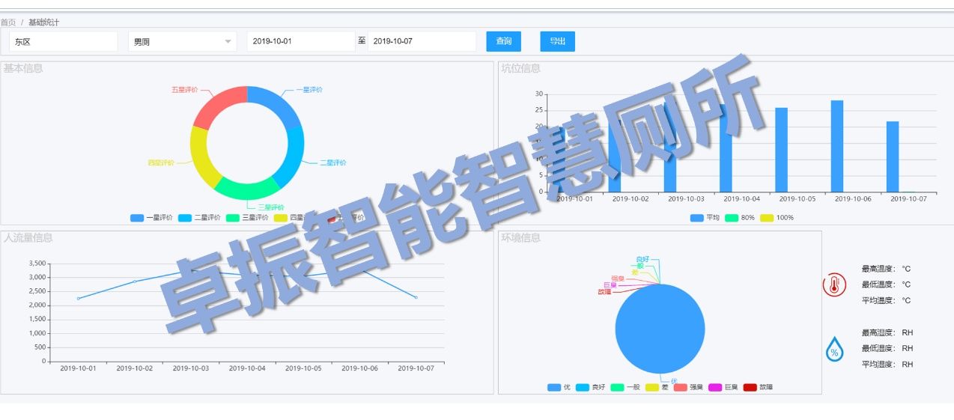Open the end date picker 2019-10-07
This screenshot has width=954, height=420.
tap(422, 41)
